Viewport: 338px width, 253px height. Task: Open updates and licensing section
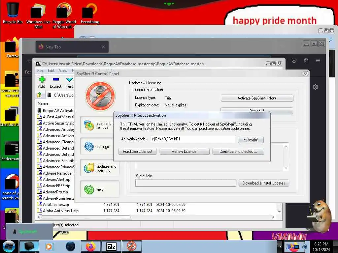99,168
